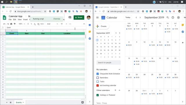
Task: Open the Sheets comments history icon
Action: pyautogui.click(x=70, y=17)
